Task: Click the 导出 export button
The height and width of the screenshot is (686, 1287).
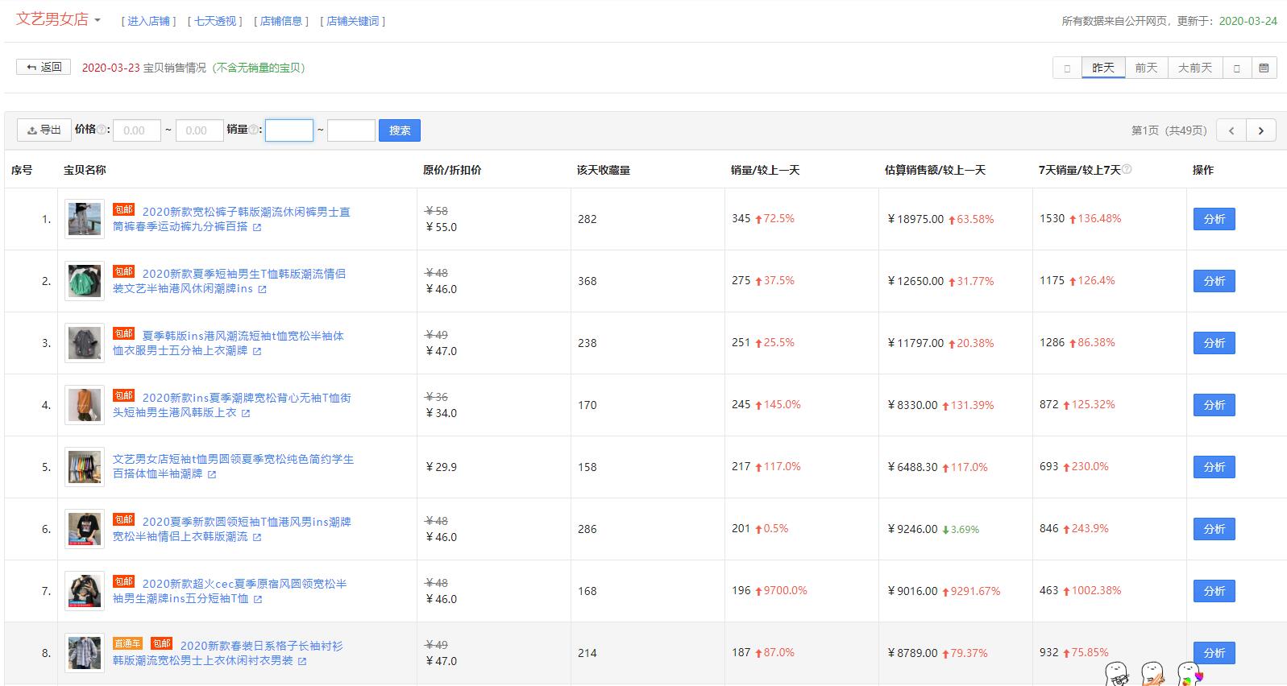Action: pos(44,130)
